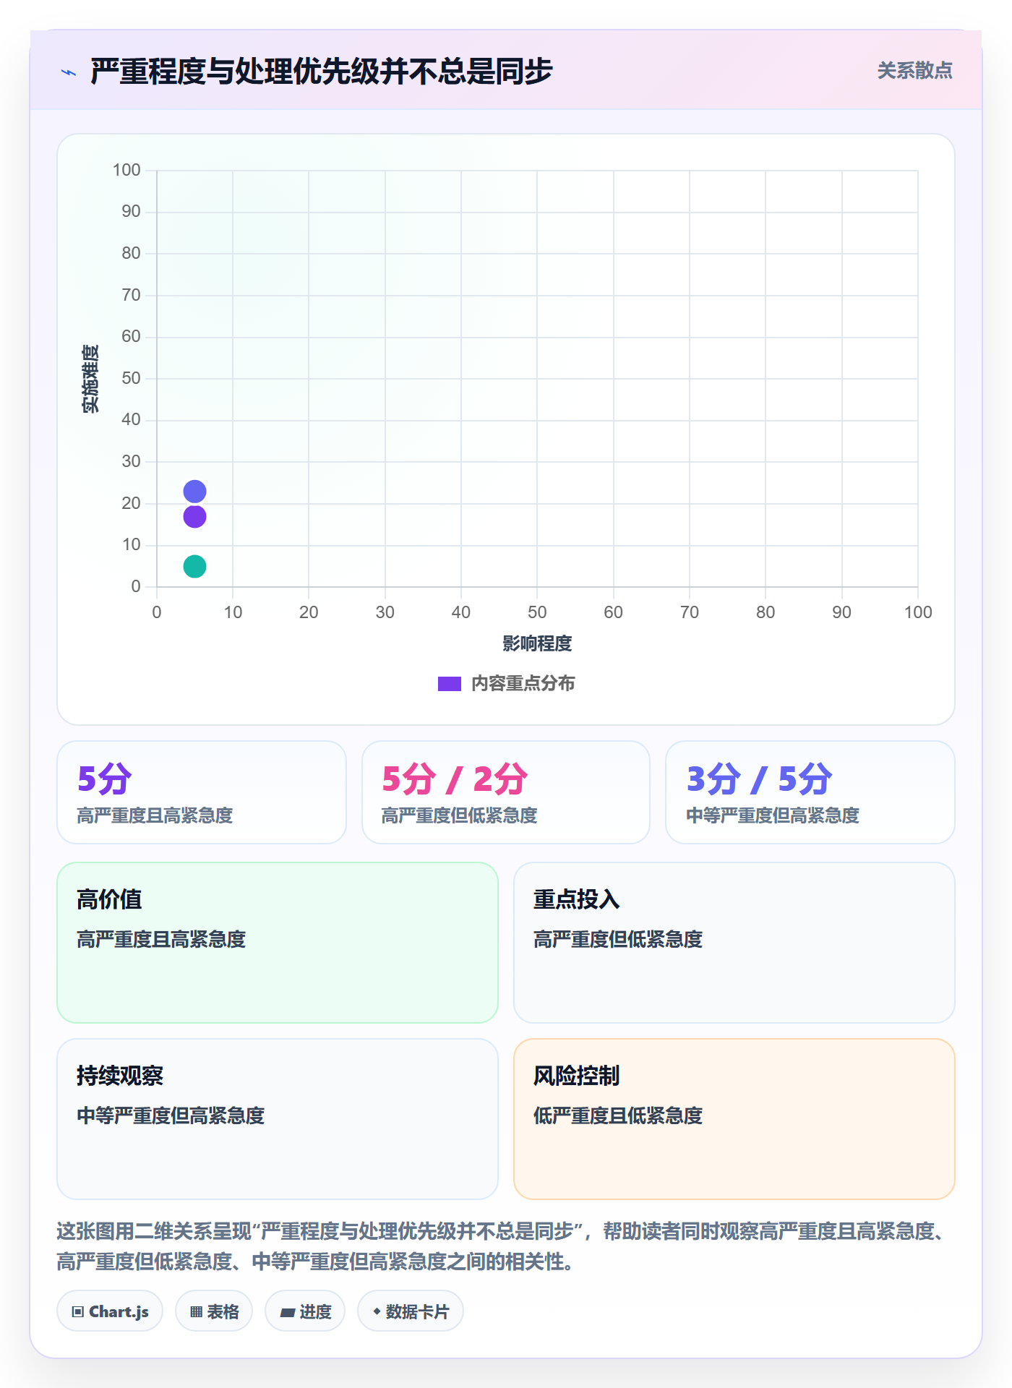Click the 数据卡片 tag label

(417, 1312)
